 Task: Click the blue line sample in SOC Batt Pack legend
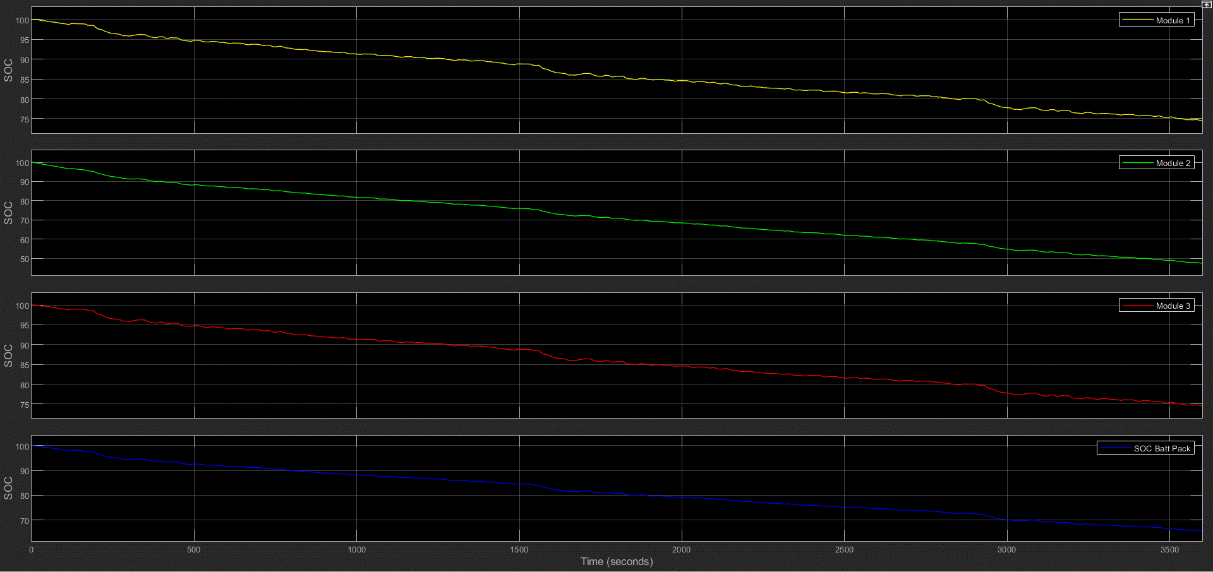(1116, 448)
